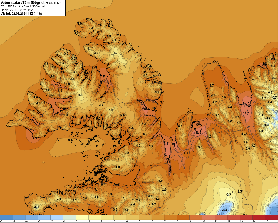Viewport: 278px width, 223px height.
Task: Select the legend swatch between 7 and 8
Action: click(x=171, y=217)
